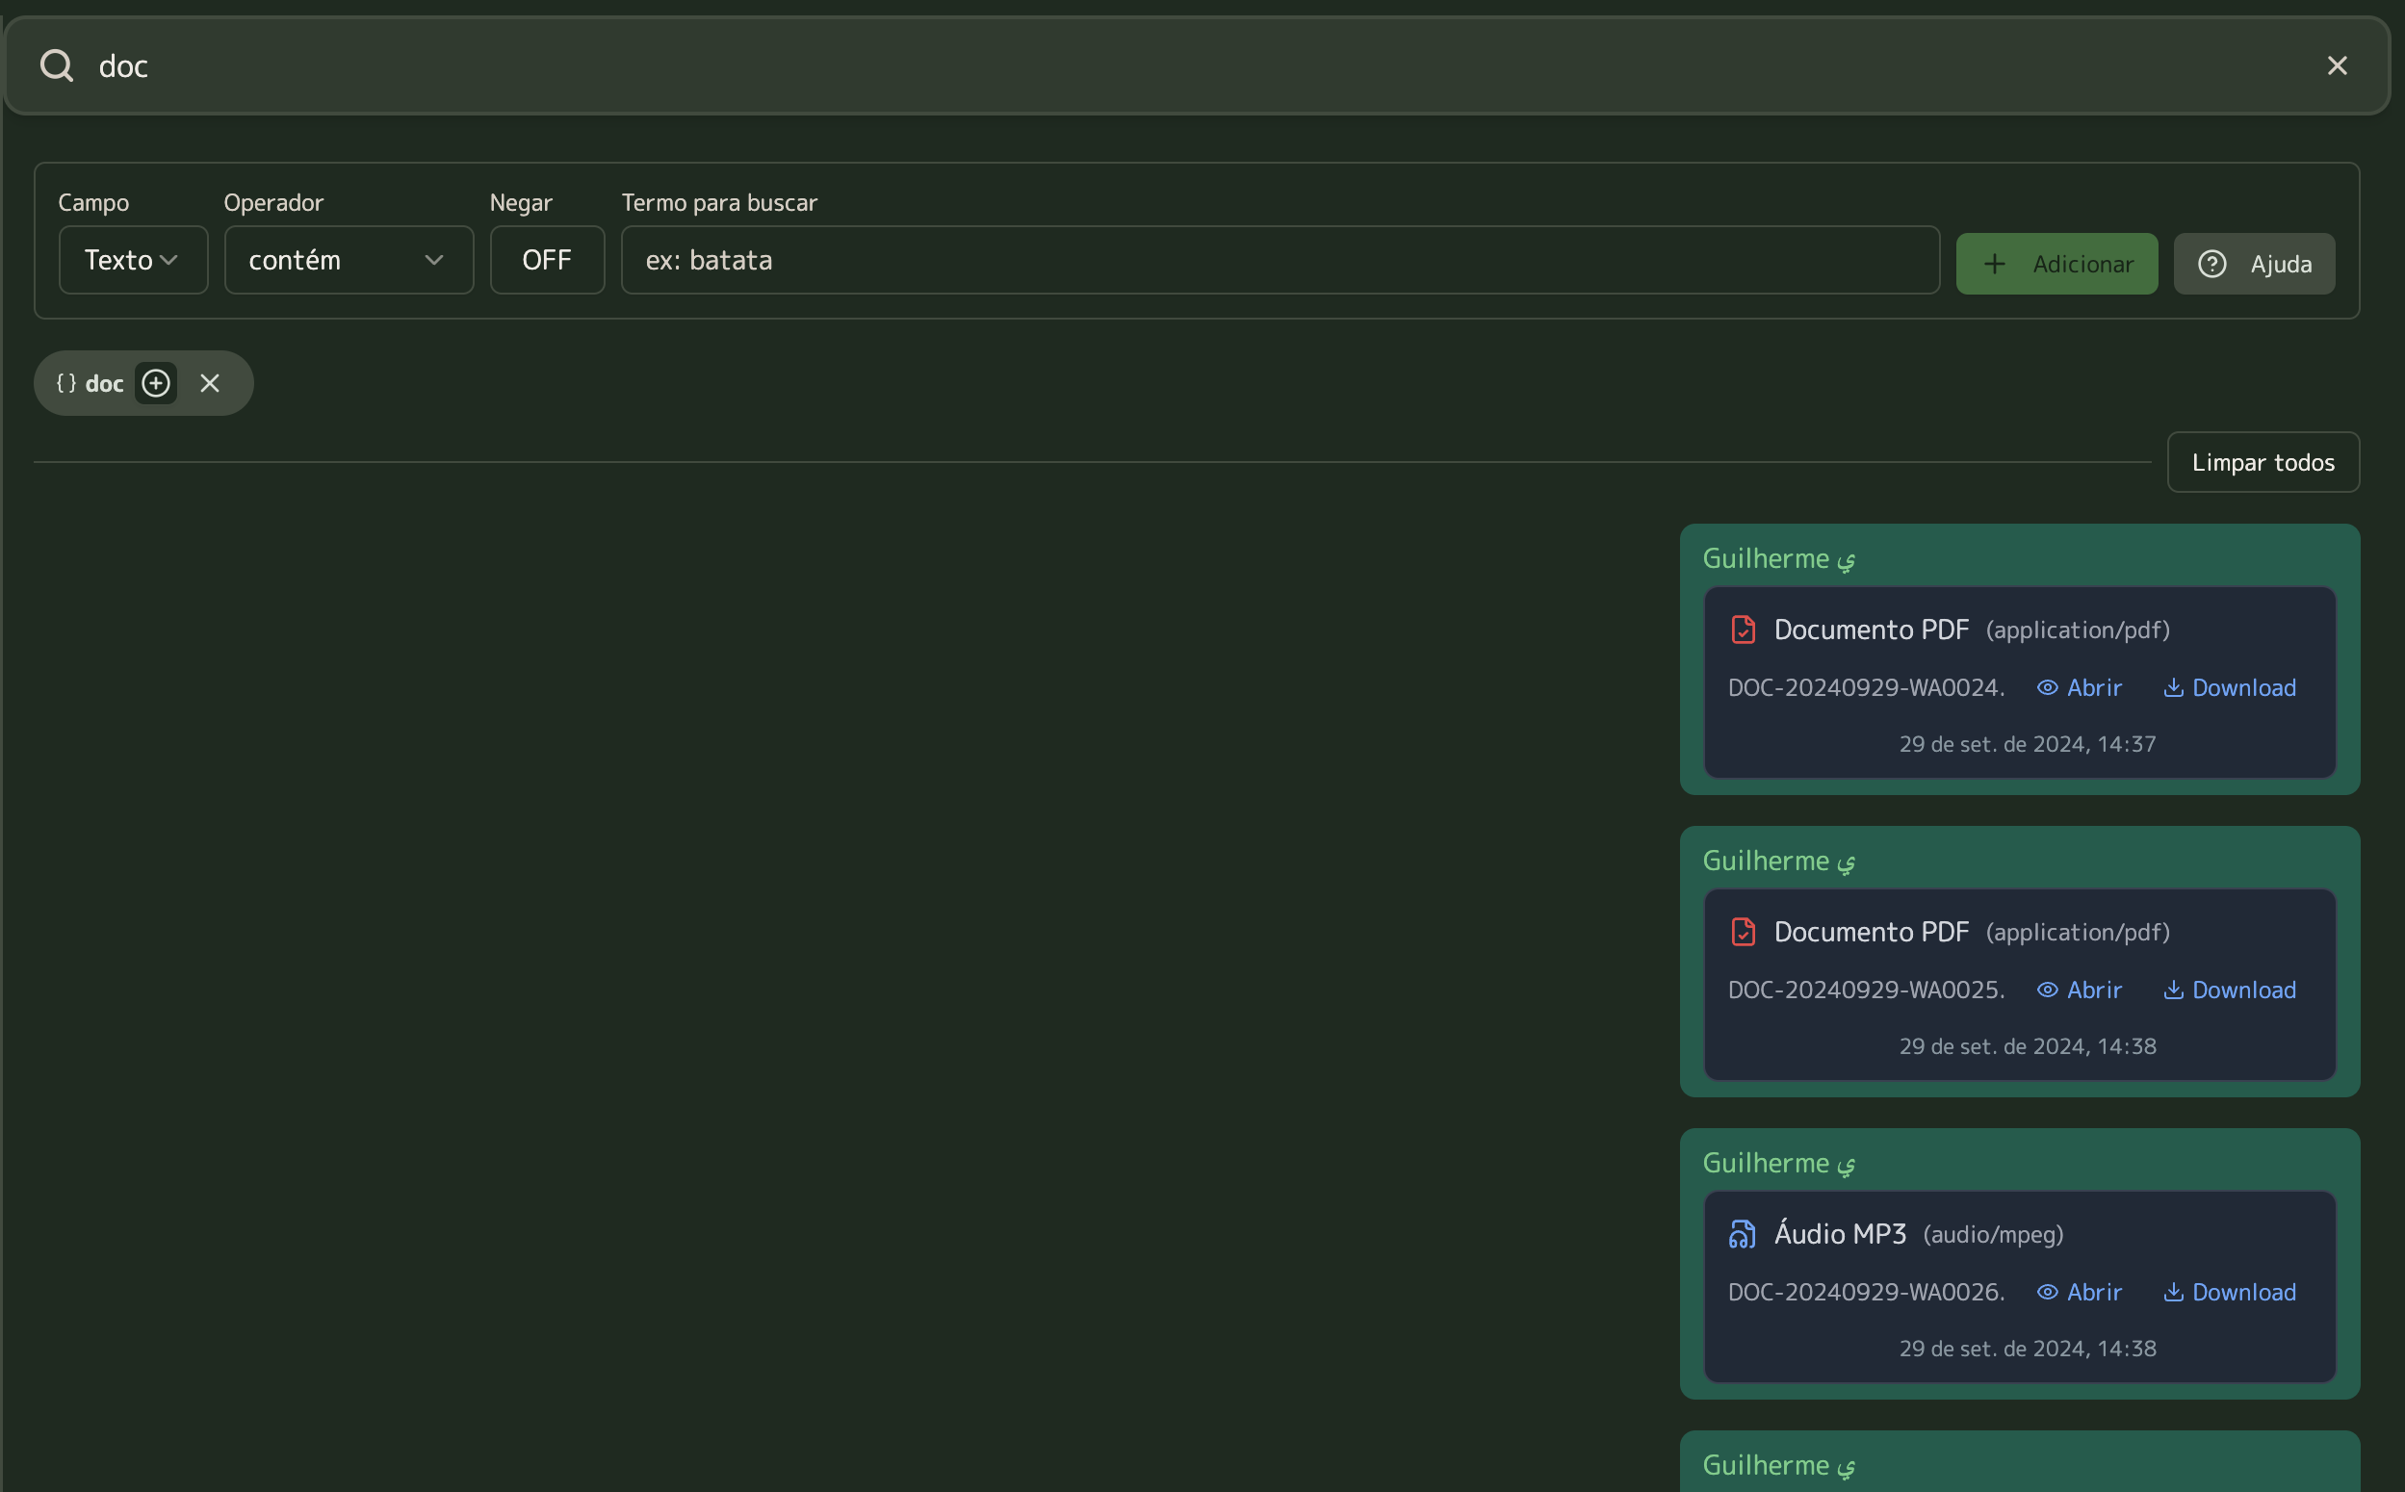Image resolution: width=2405 pixels, height=1492 pixels.
Task: Click the search magnifier icon
Action: pos(56,66)
